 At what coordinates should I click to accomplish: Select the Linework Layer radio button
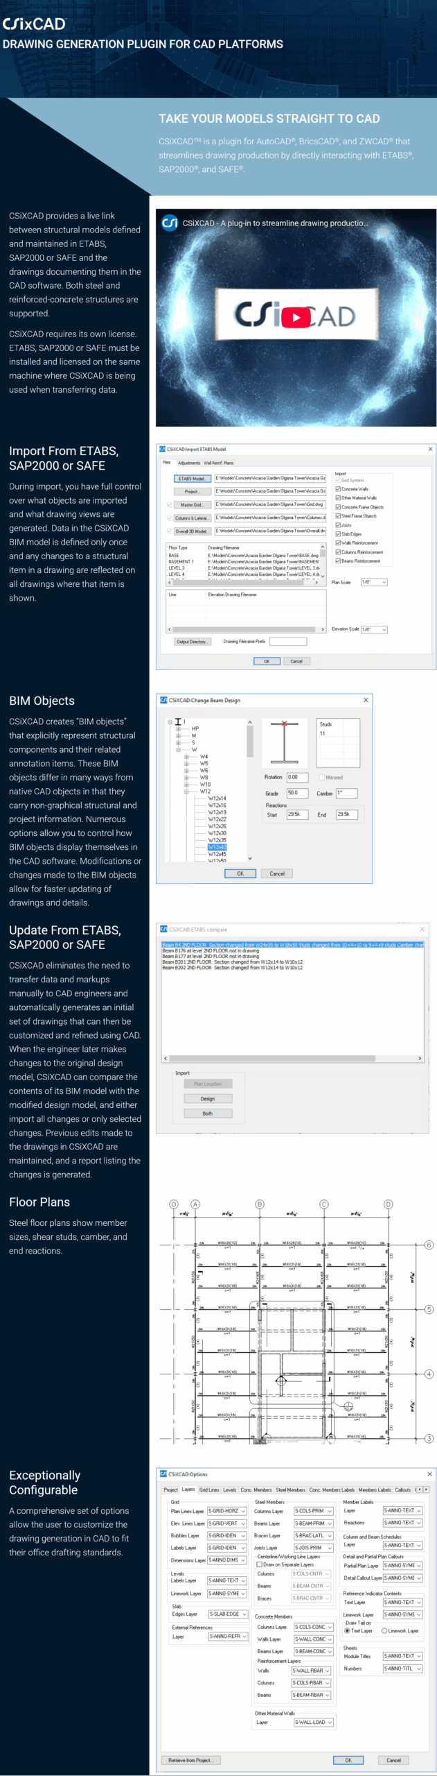(384, 1630)
